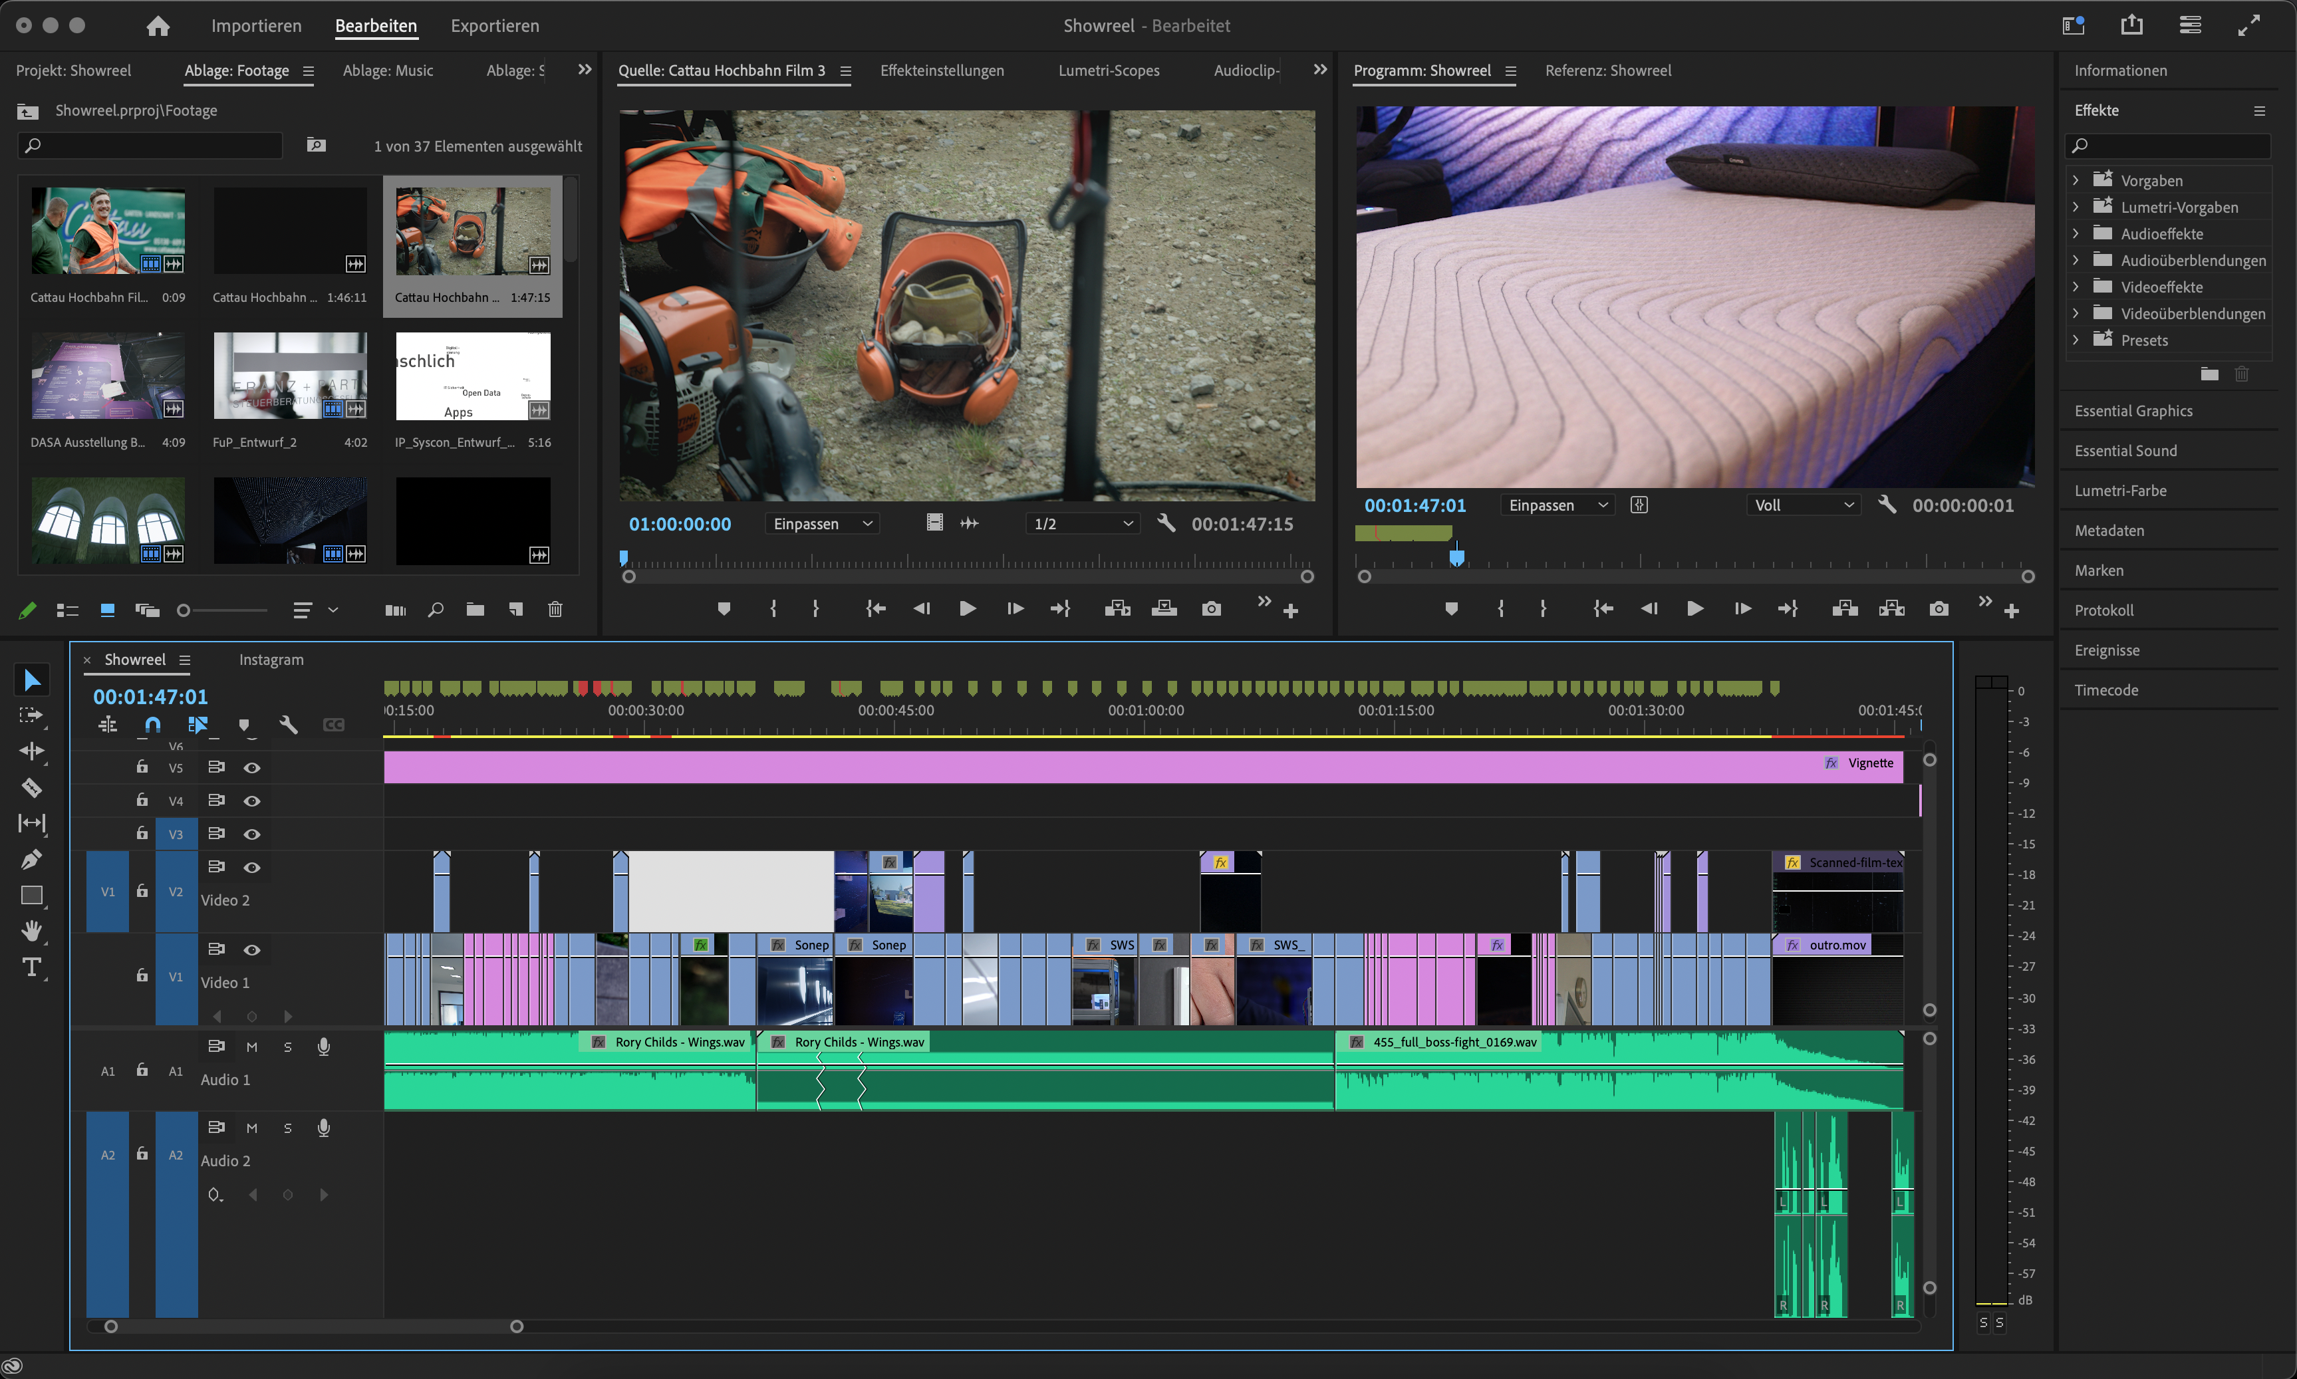Toggle lock on the V4 track
2297x1379 pixels.
point(142,800)
